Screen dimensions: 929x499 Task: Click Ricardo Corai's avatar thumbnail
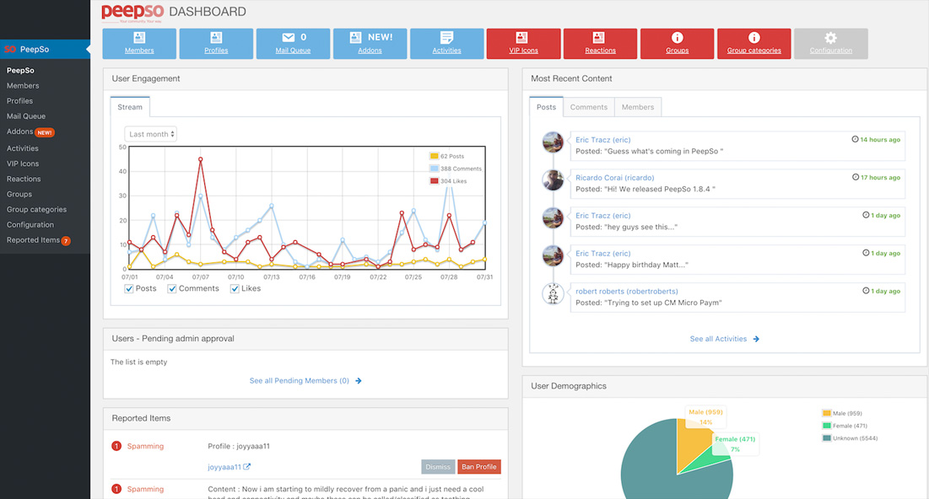pyautogui.click(x=554, y=180)
